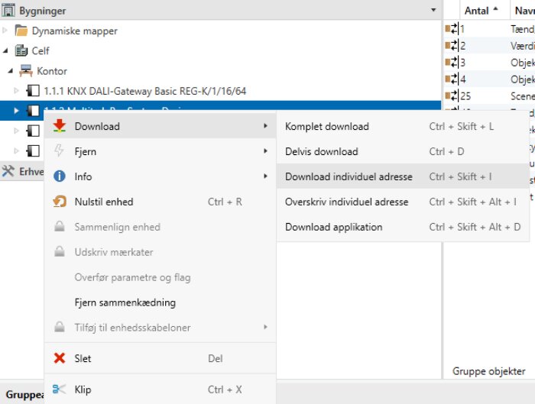Viewport: 535px width, 404px height.
Task: Open the Bygninger panel dropdown arrow
Action: 433,11
